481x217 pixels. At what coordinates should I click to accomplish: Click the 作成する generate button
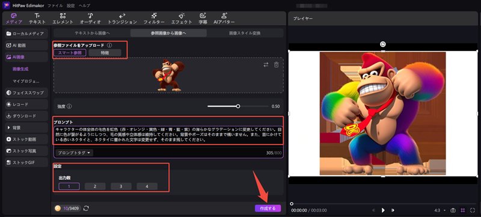tap(268, 209)
